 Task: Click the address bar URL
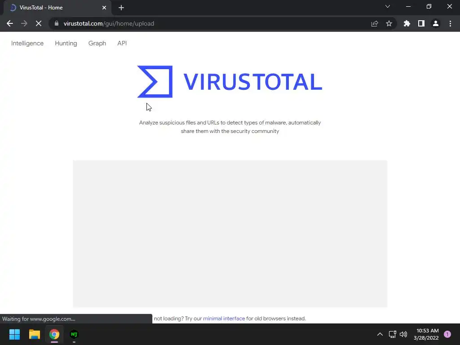click(x=109, y=23)
